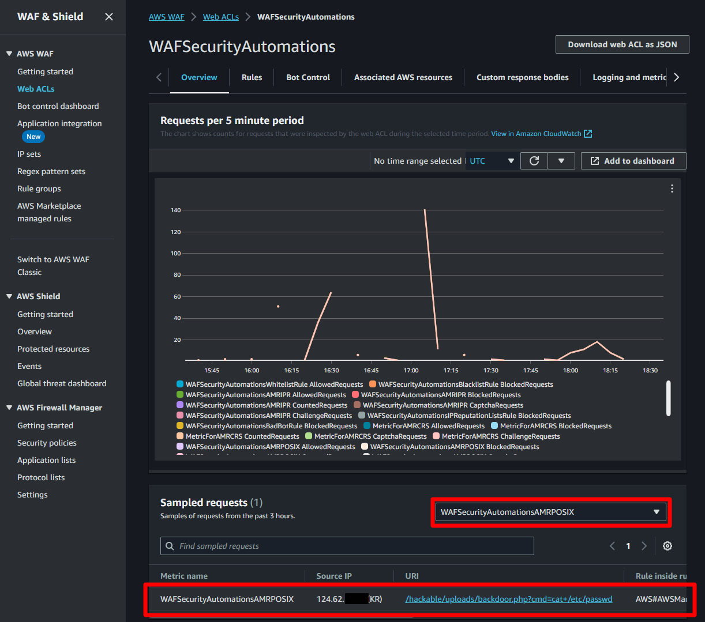This screenshot has width=705, height=622.
Task: Click the New badge under Application integration
Action: pos(33,137)
